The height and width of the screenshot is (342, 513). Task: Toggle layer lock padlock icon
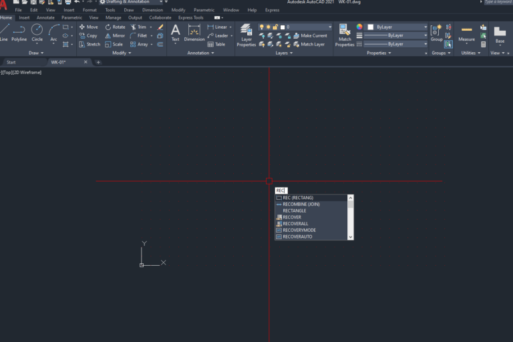click(x=275, y=27)
